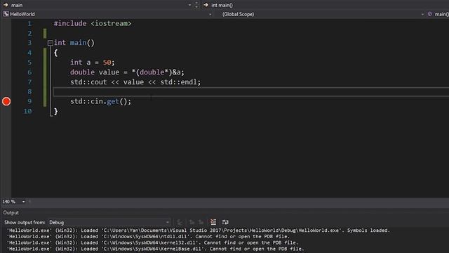Image resolution: width=449 pixels, height=253 pixels.
Task: Click line number 10 in the gutter
Action: [27, 111]
